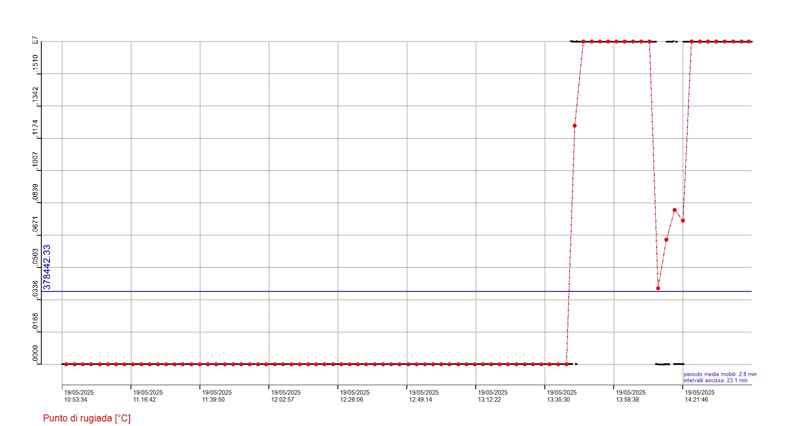
Task: Select the .0839 y-axis tick label
Action: pos(36,192)
